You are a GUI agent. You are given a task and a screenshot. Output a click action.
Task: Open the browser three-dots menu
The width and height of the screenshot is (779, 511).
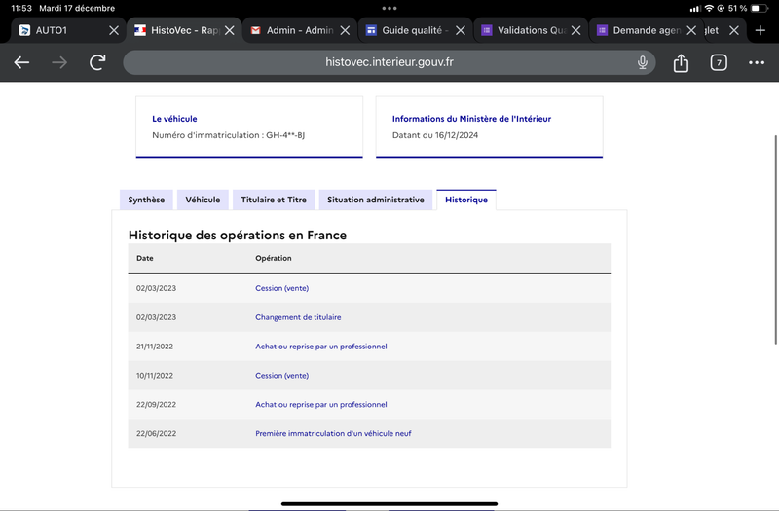coord(757,62)
